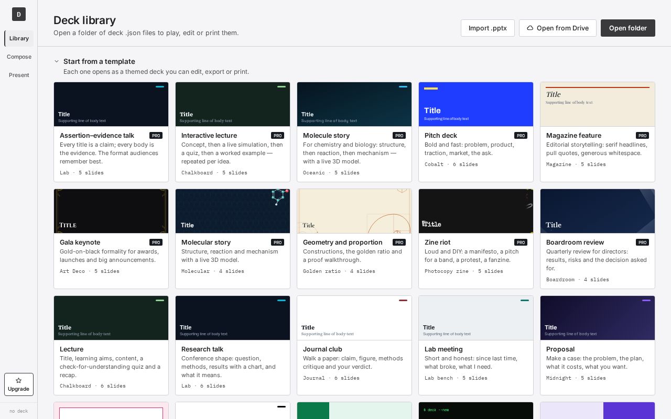This screenshot has height=419, width=671.
Task: Click the 'Lab bench · 5 slides' label
Action: point(456,378)
